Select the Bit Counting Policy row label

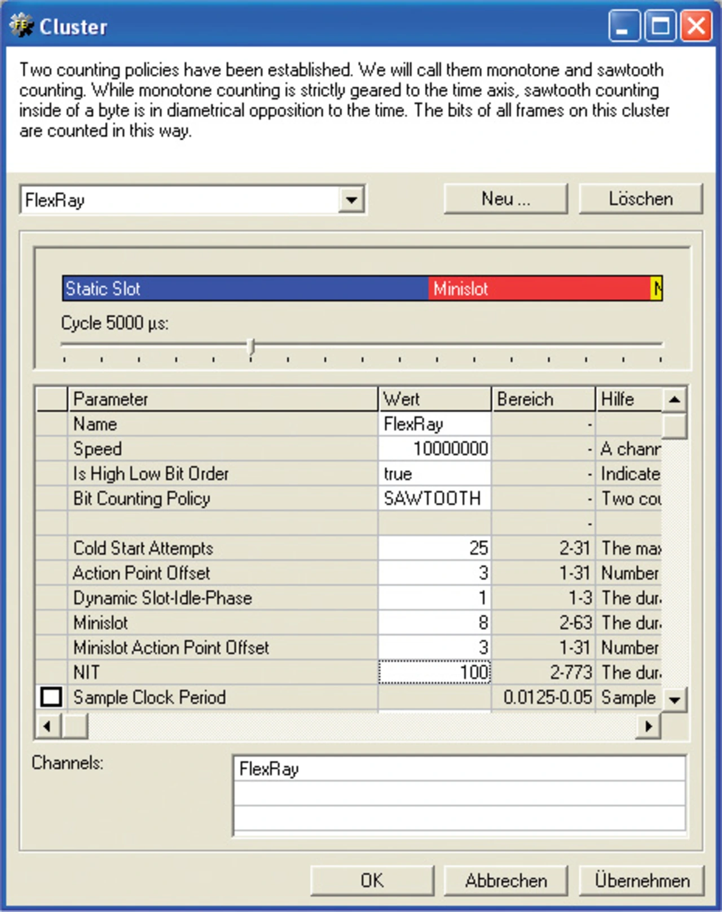point(142,498)
